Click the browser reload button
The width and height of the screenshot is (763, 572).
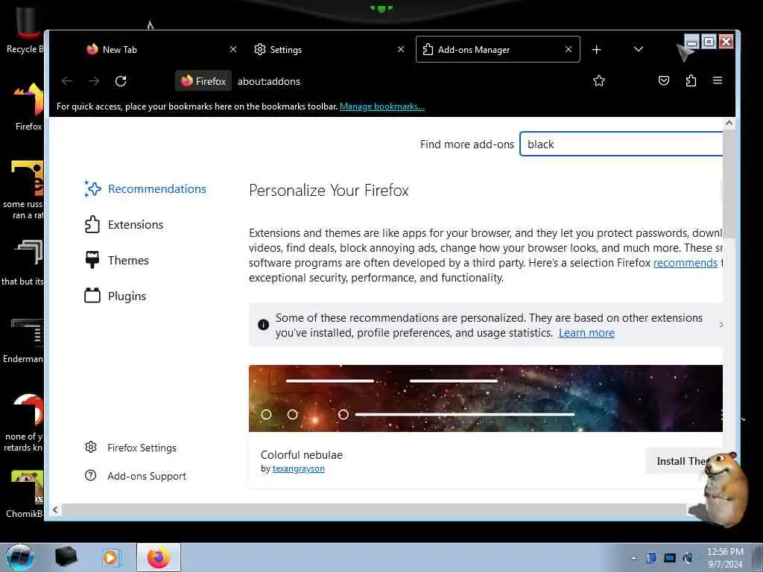[121, 81]
